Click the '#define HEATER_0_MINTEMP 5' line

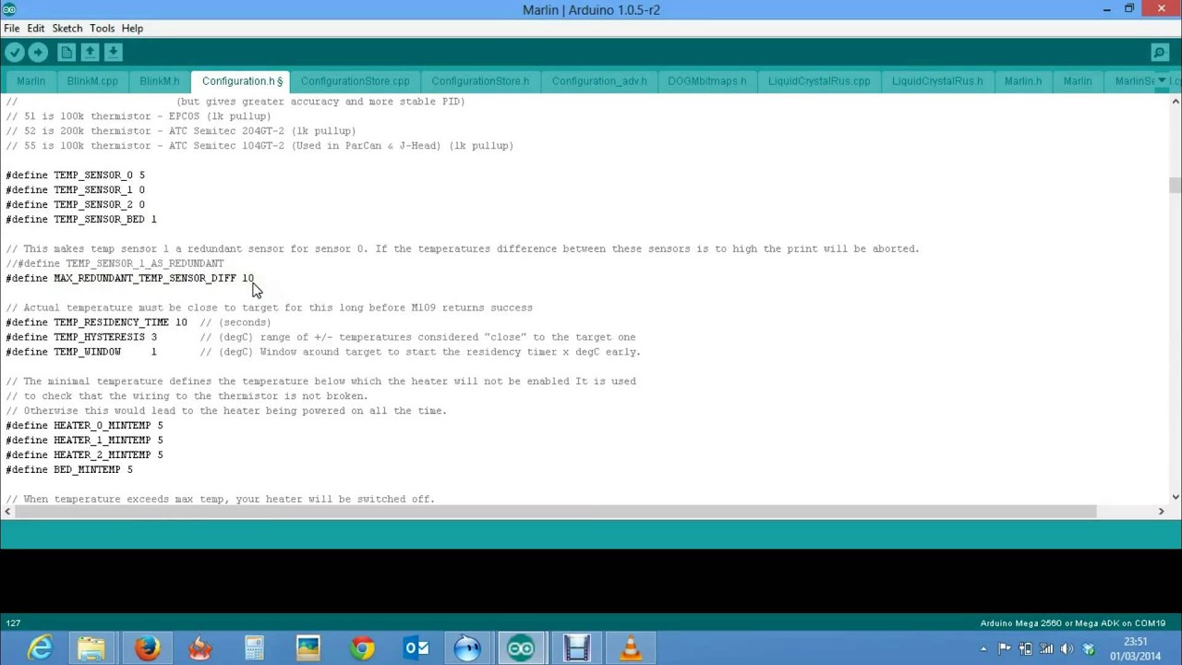click(x=85, y=426)
